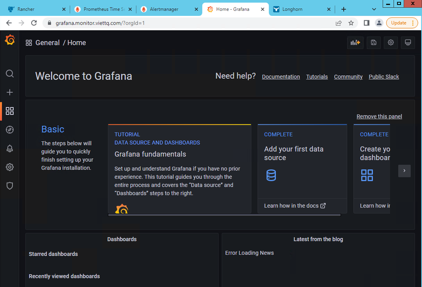Go back with browser back arrow

click(x=9, y=23)
